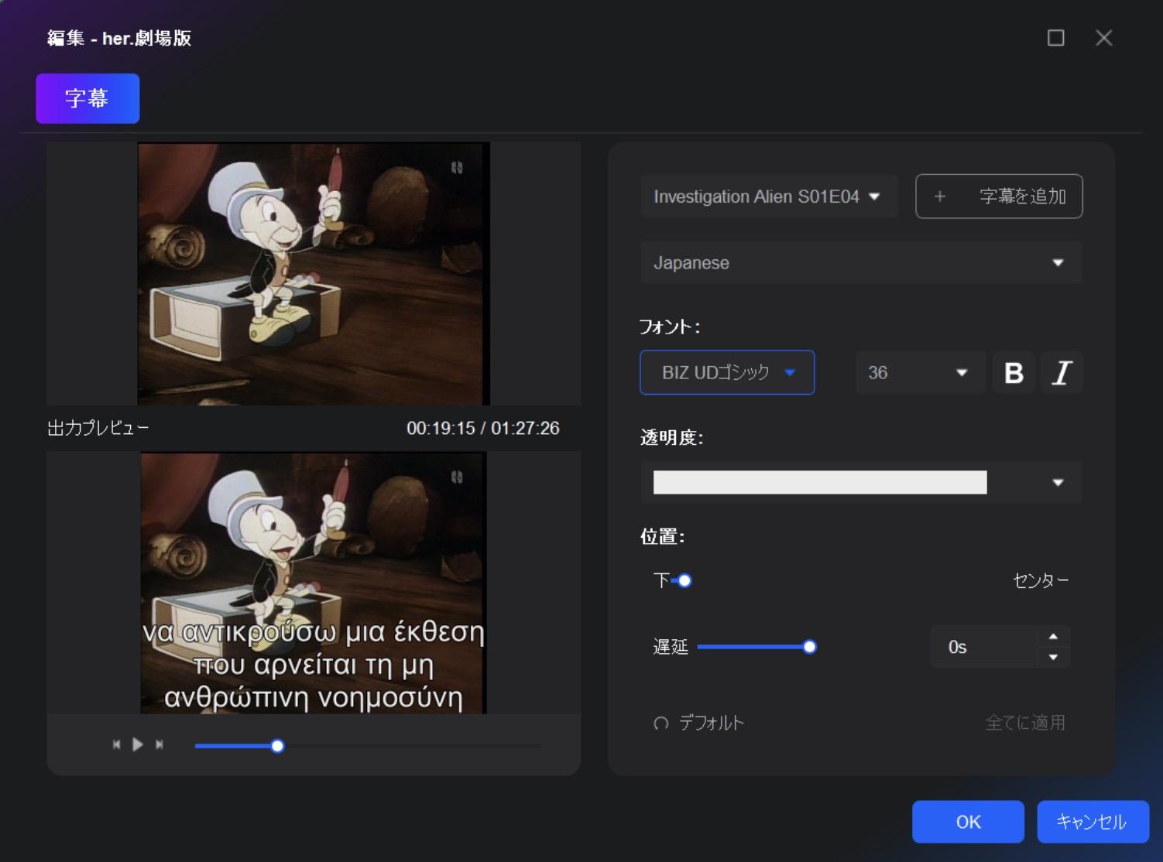The image size is (1163, 862).
Task: Expand the Japanese language dropdown
Action: pyautogui.click(x=861, y=262)
